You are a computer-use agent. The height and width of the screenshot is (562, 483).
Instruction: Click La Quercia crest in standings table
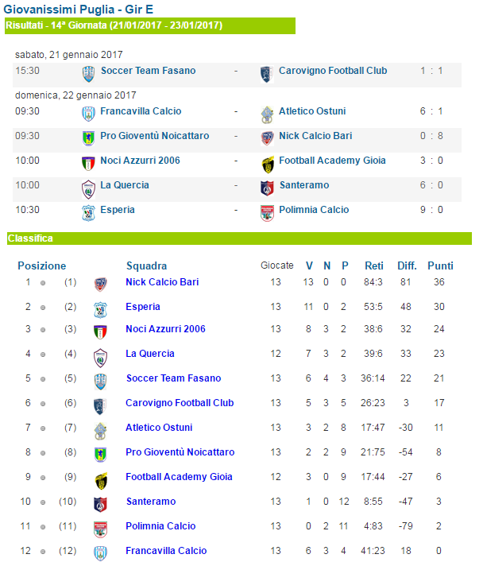(x=100, y=358)
